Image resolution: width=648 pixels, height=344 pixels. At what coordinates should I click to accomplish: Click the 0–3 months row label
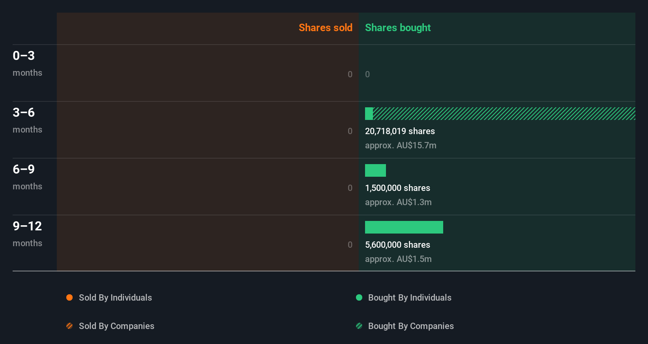pyautogui.click(x=27, y=64)
